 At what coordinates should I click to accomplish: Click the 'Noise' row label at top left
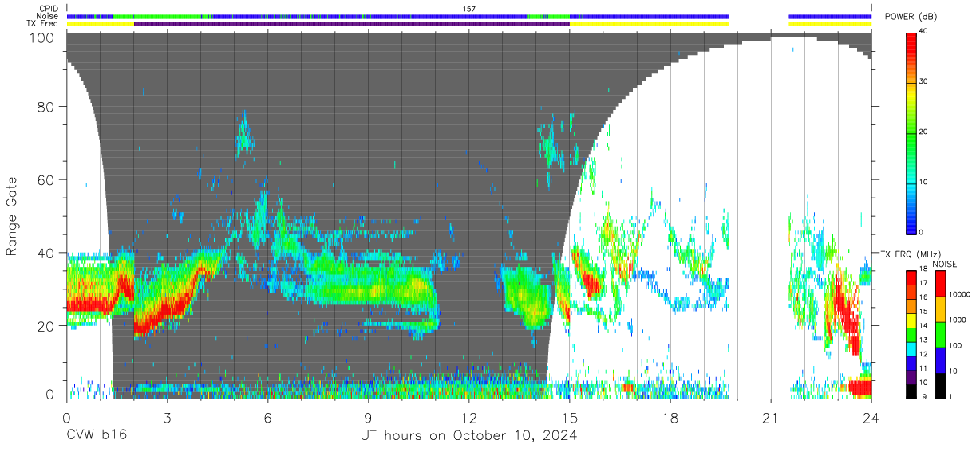pos(46,16)
